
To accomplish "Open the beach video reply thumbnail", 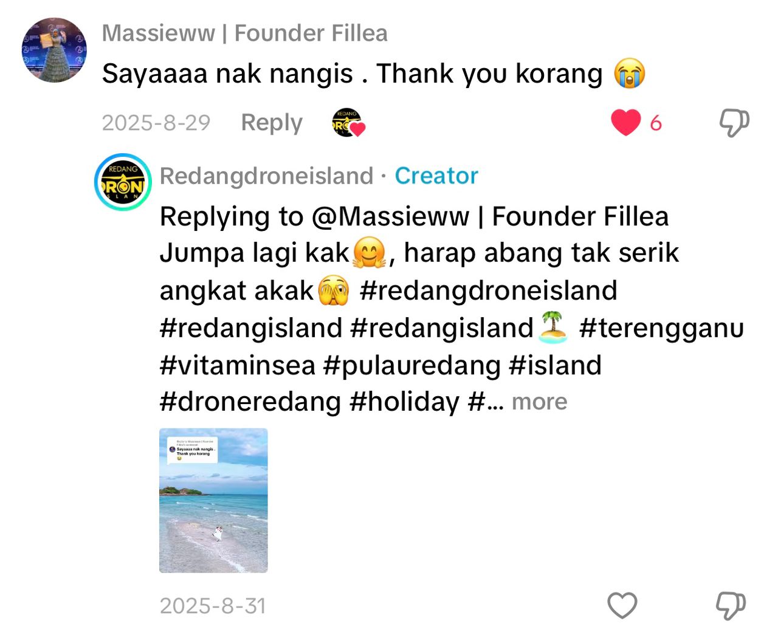I will 213,500.
